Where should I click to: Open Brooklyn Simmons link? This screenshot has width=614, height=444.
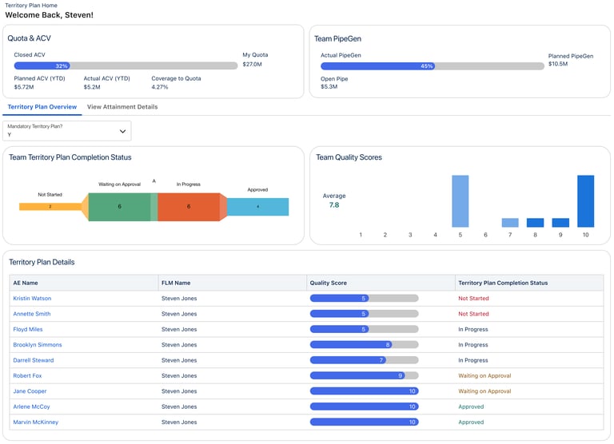38,345
